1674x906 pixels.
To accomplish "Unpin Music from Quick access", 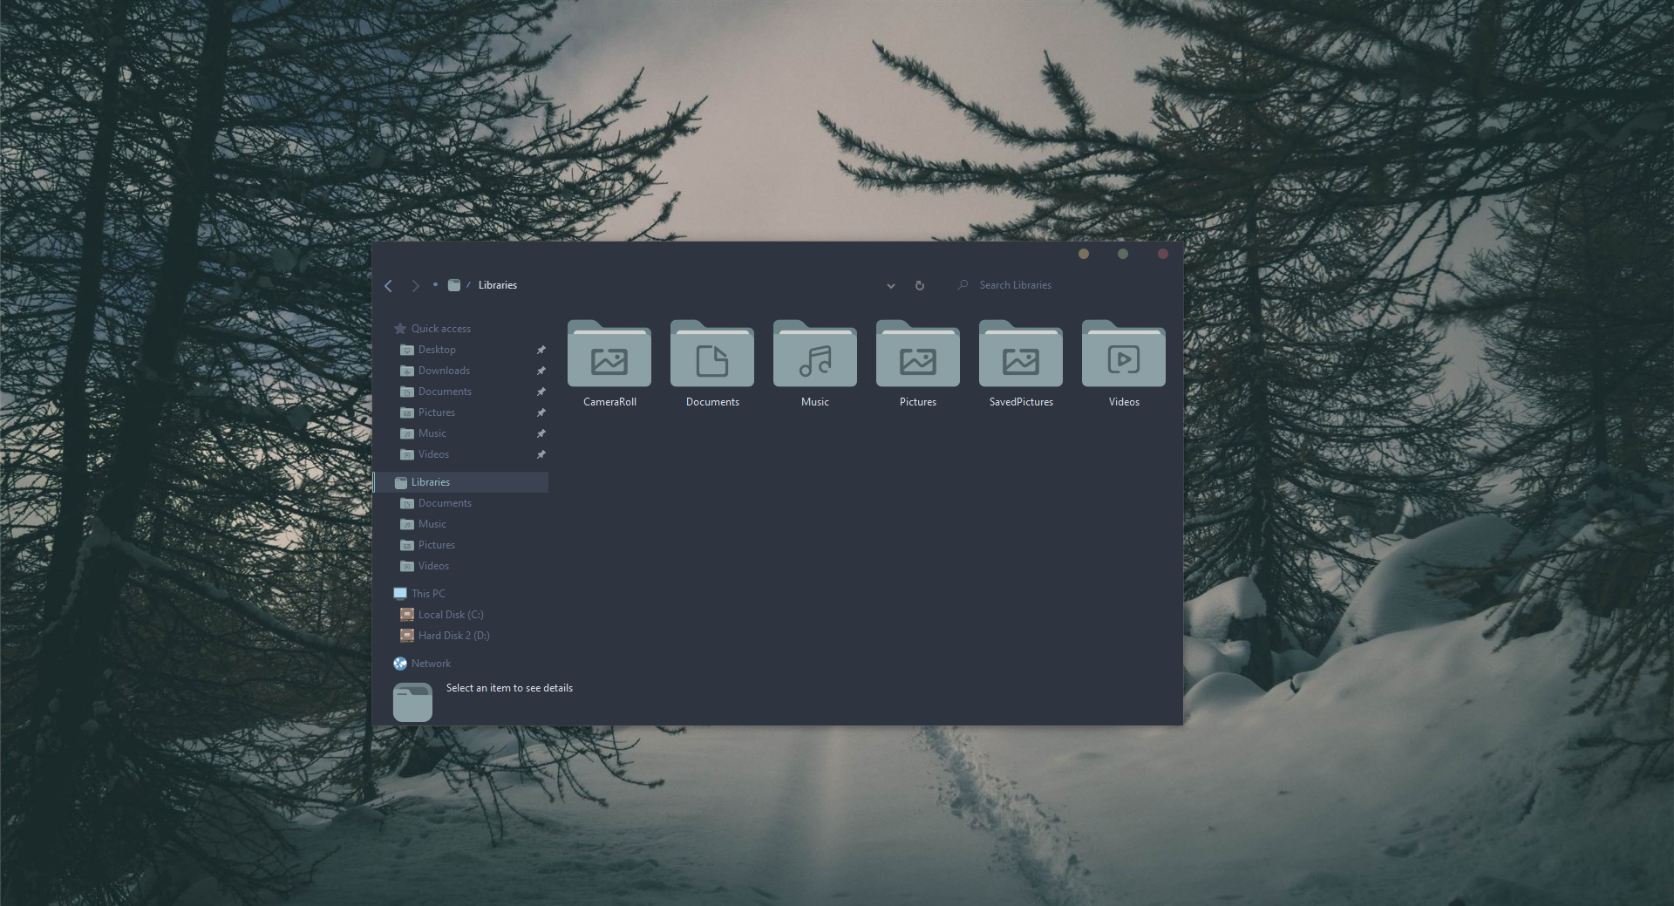I will tap(541, 433).
